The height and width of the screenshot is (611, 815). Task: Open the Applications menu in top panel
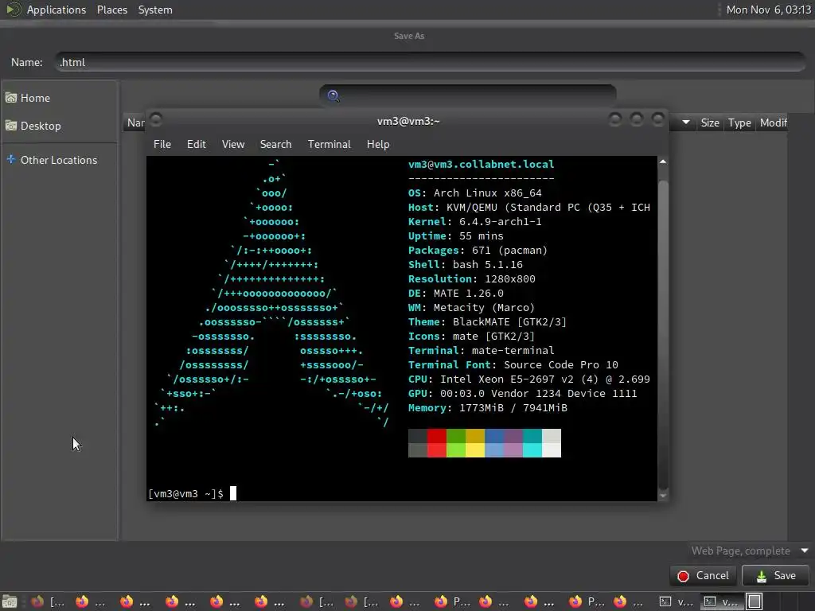tap(57, 10)
